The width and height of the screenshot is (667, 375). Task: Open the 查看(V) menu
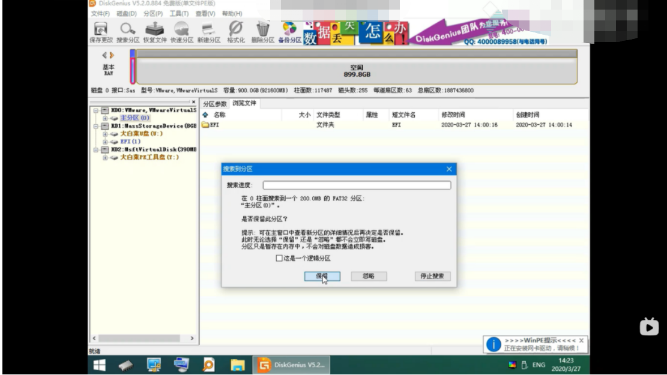(x=205, y=14)
